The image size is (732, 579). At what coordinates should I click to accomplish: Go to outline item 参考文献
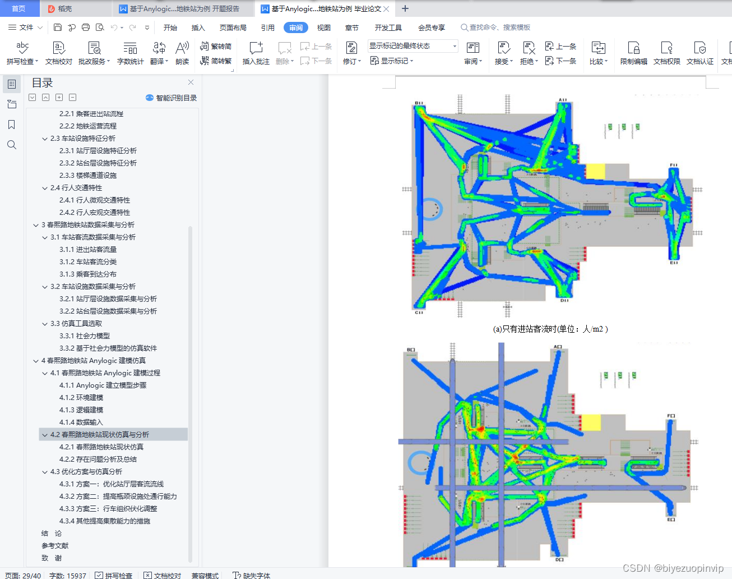click(55, 546)
